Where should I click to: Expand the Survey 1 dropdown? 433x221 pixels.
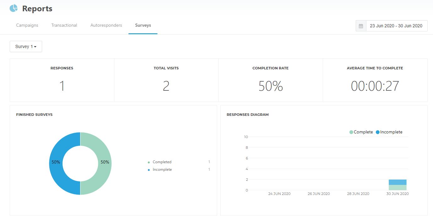(26, 46)
